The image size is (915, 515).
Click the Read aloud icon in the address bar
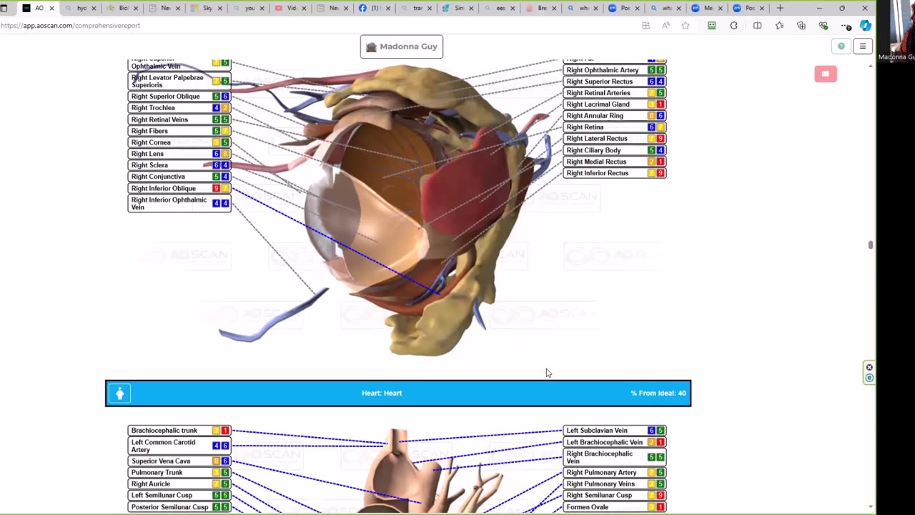coord(666,26)
